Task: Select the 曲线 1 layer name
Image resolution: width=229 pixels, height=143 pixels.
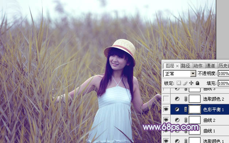Action: 209,131
